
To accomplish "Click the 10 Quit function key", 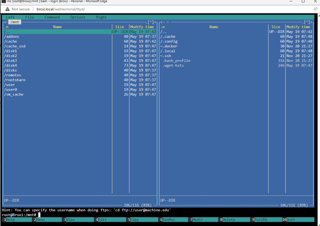I will pyautogui.click(x=298, y=220).
